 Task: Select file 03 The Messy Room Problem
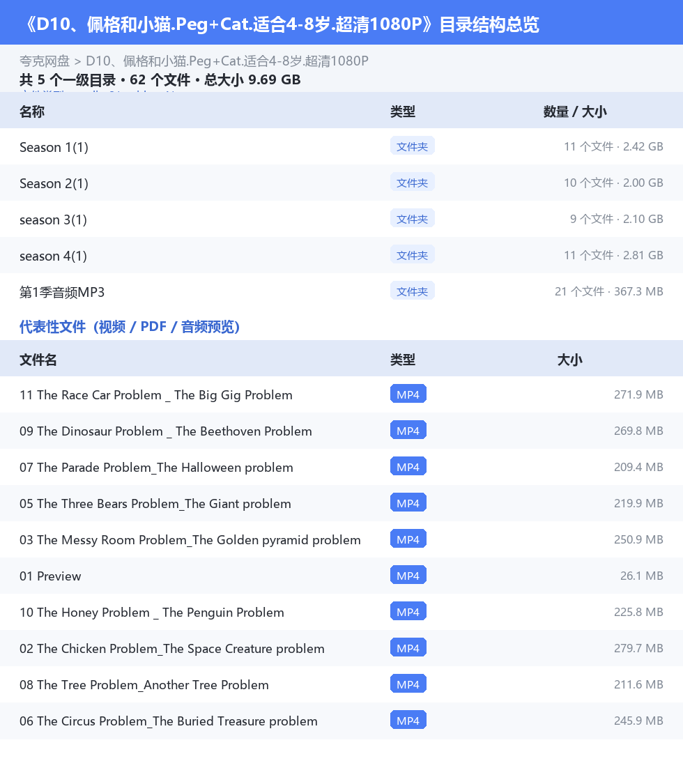pos(190,540)
